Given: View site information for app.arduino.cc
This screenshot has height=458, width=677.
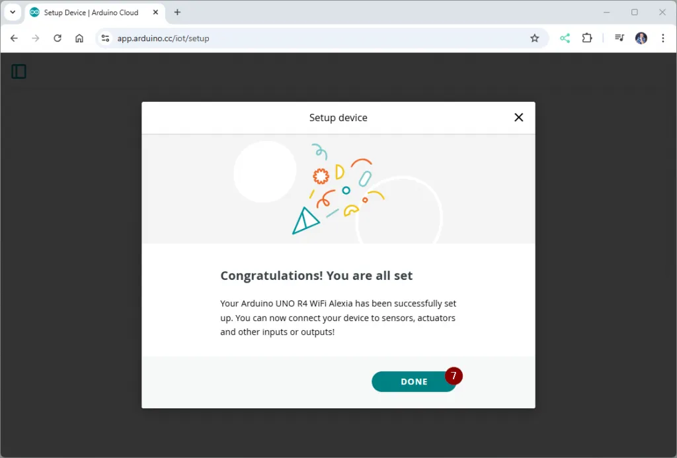Looking at the screenshot, I should 105,38.
